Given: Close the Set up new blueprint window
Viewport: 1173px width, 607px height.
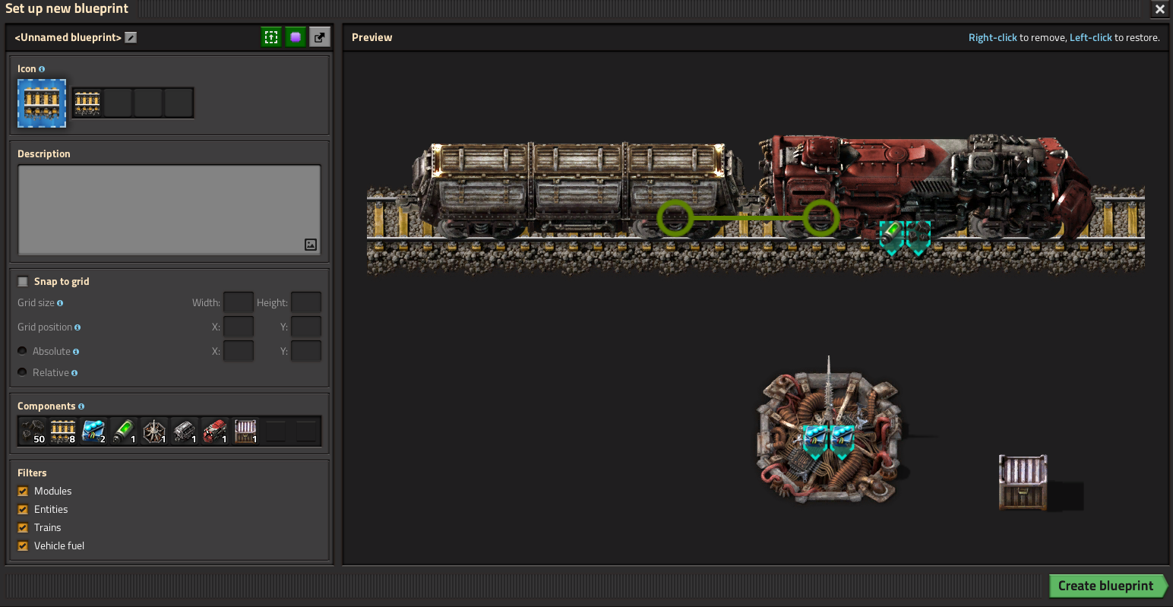Looking at the screenshot, I should (x=1159, y=9).
